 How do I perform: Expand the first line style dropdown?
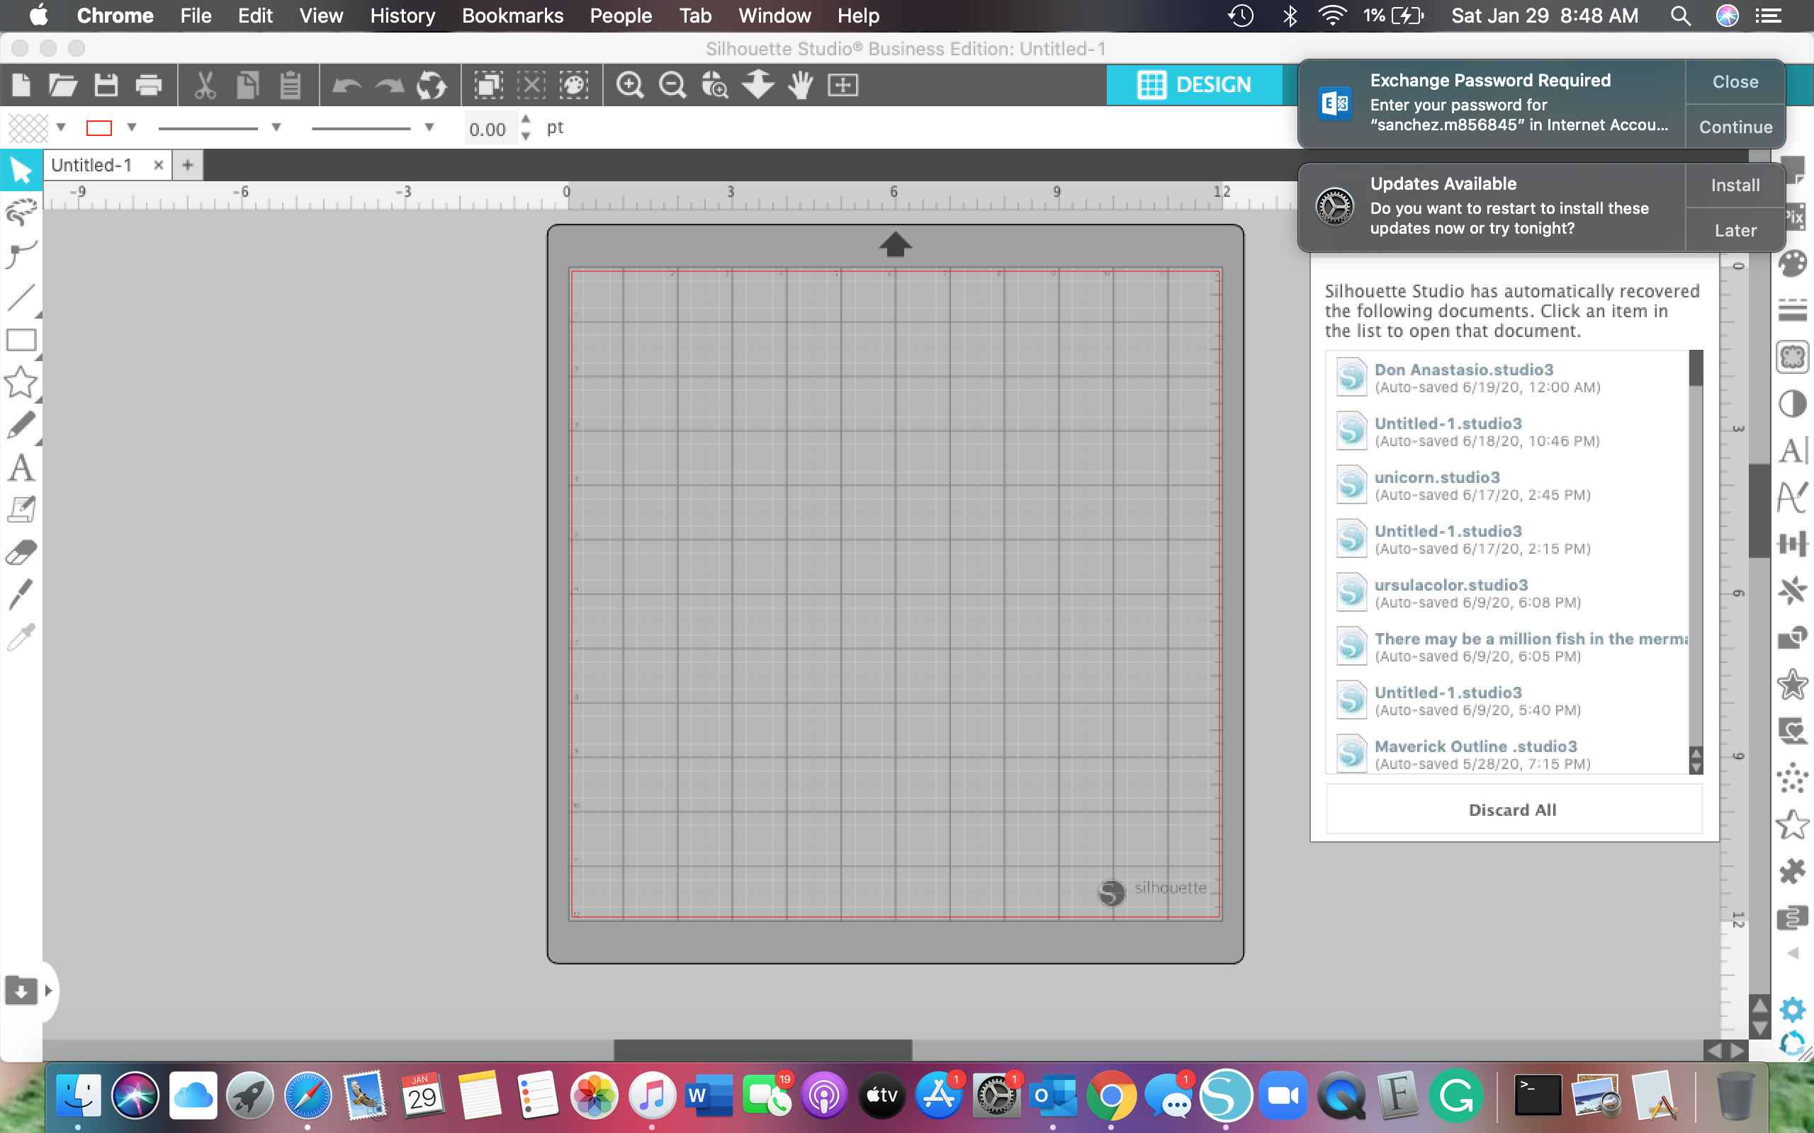pyautogui.click(x=276, y=127)
